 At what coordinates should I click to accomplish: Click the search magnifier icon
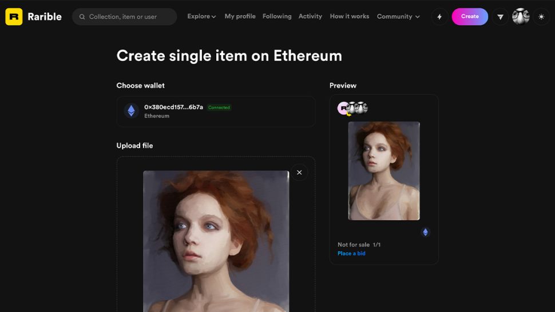point(82,17)
